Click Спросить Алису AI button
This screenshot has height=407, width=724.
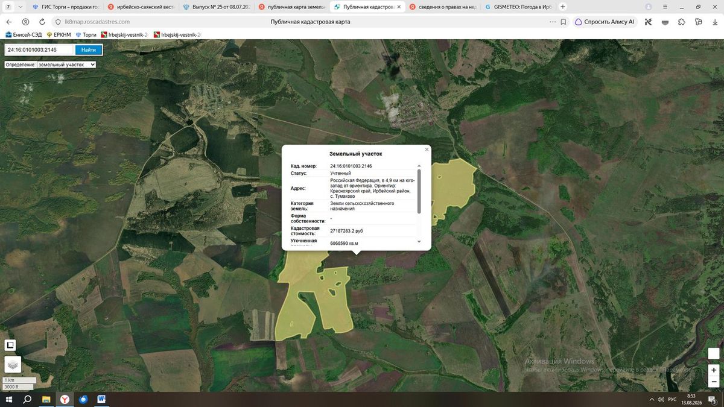coord(604,22)
